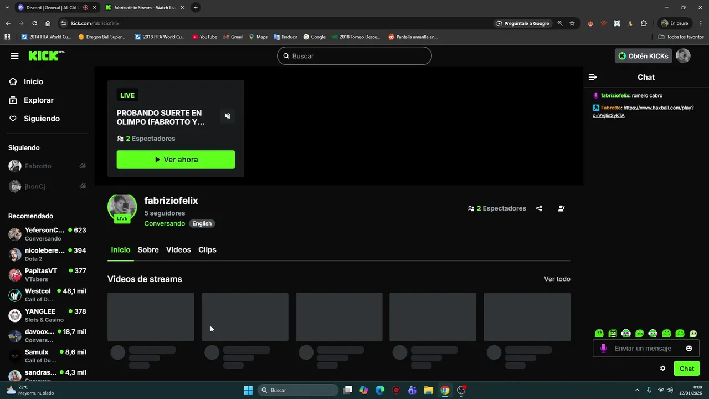Click the address bar URL
This screenshot has height=399, width=709.
(x=95, y=23)
